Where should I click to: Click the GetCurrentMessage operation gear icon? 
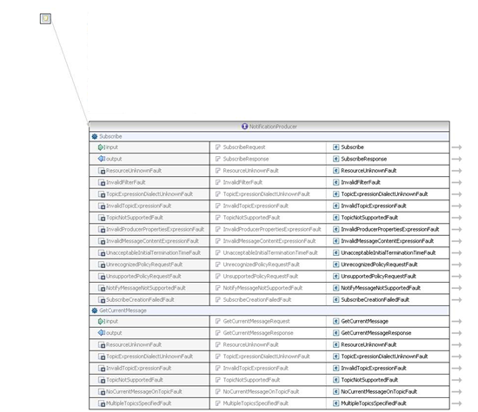pyautogui.click(x=95, y=311)
